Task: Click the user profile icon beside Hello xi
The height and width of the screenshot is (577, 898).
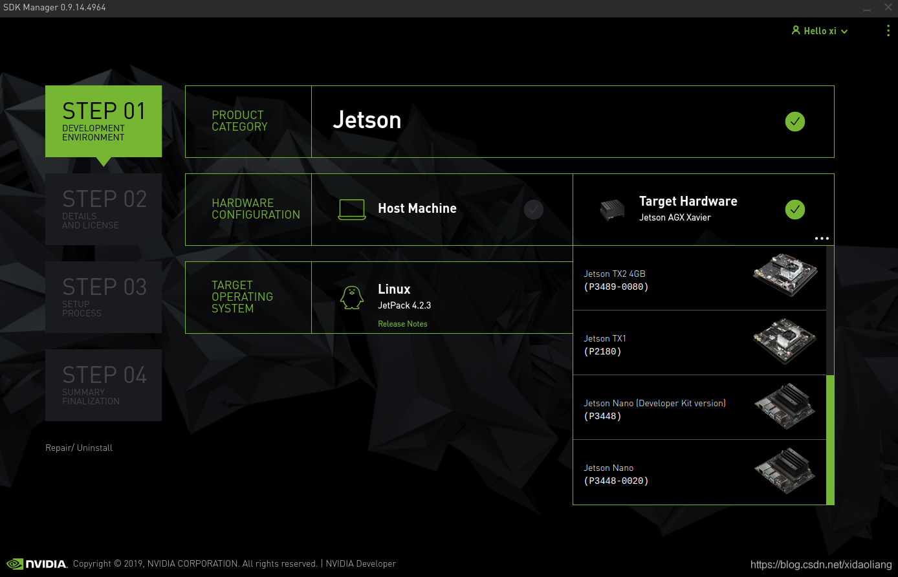Action: (796, 30)
